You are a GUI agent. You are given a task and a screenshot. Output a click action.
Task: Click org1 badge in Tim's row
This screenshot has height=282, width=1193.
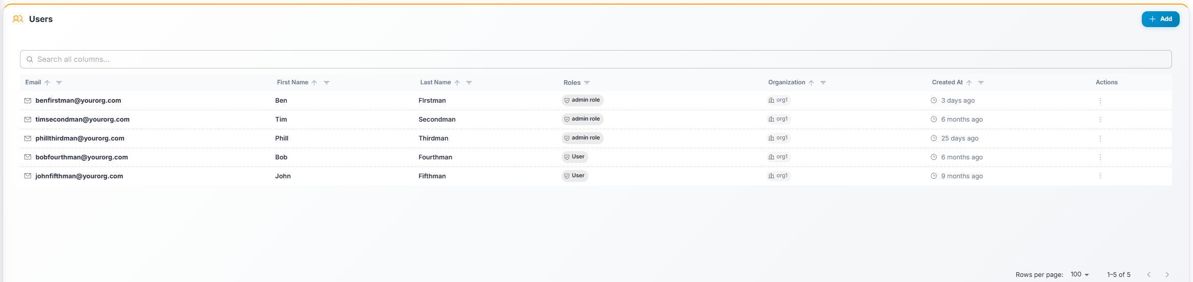[778, 119]
